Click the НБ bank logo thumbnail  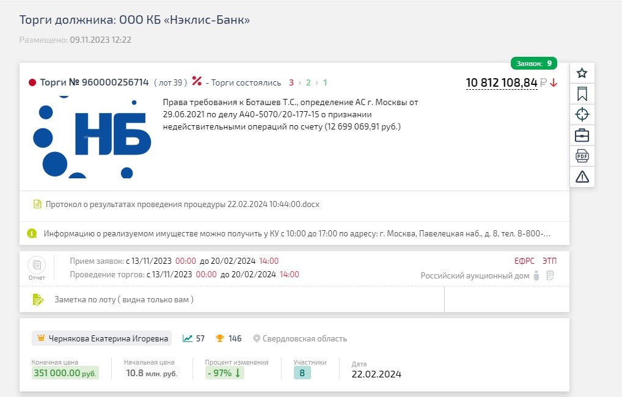(x=92, y=137)
